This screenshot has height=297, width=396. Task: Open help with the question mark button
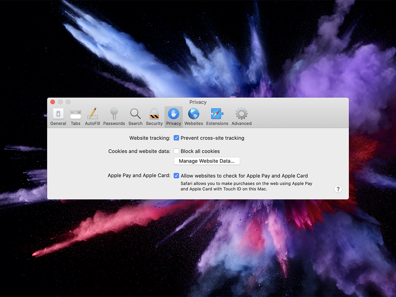coord(338,189)
